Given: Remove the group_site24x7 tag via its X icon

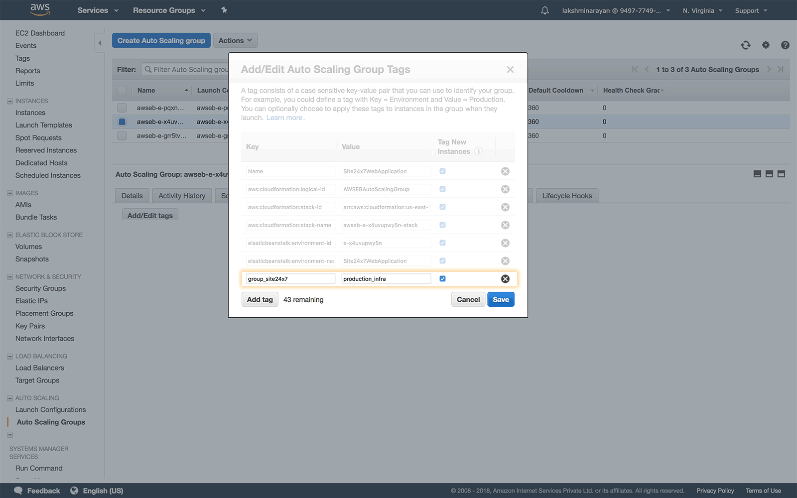Looking at the screenshot, I should pyautogui.click(x=505, y=278).
